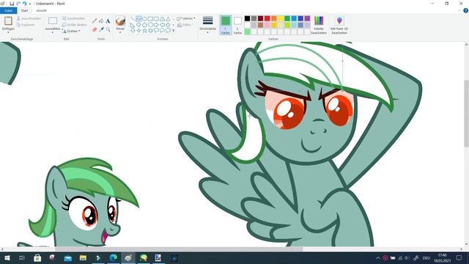The image size is (469, 264).
Task: Pick the triangle shape in first row
Action: (168, 19)
